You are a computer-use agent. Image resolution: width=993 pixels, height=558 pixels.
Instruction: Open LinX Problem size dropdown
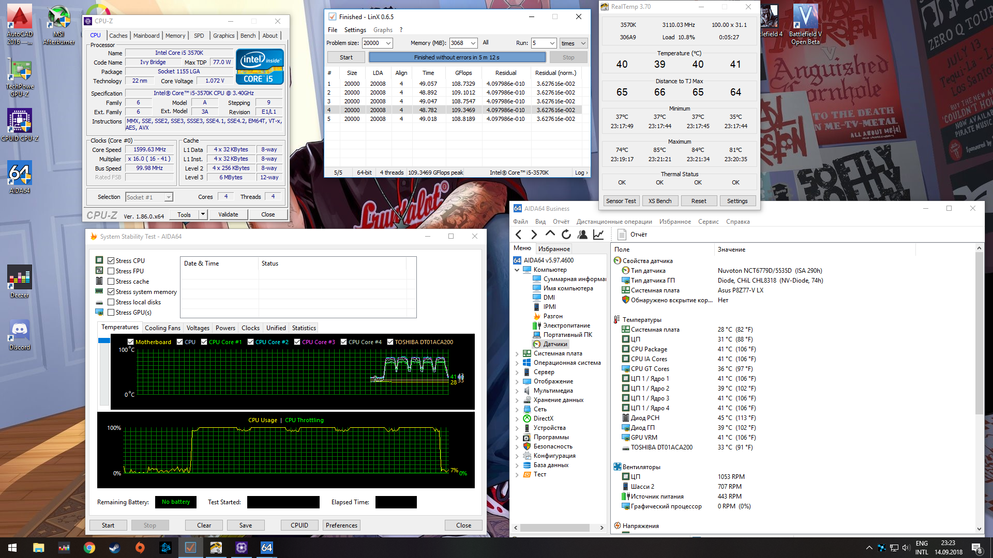click(x=388, y=43)
